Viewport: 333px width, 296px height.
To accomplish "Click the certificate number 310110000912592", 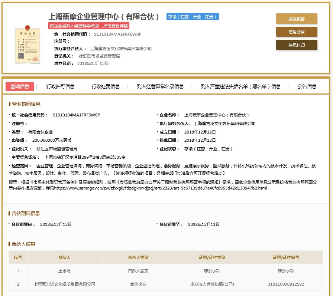I will point(285,284).
